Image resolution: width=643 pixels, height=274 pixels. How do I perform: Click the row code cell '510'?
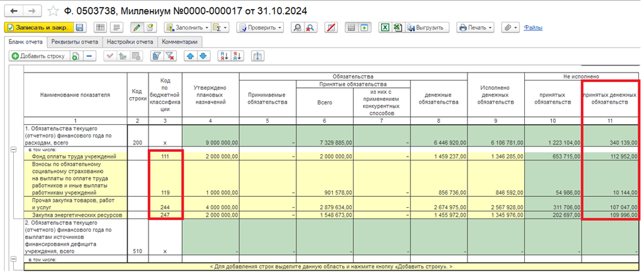pyautogui.click(x=137, y=237)
